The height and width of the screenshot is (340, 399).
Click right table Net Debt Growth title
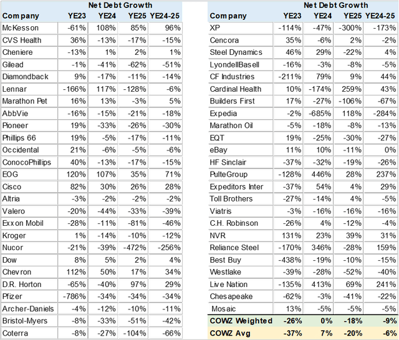point(335,5)
